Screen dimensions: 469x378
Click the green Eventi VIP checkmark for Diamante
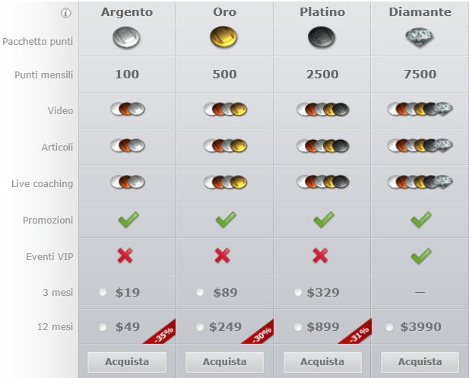coord(421,256)
